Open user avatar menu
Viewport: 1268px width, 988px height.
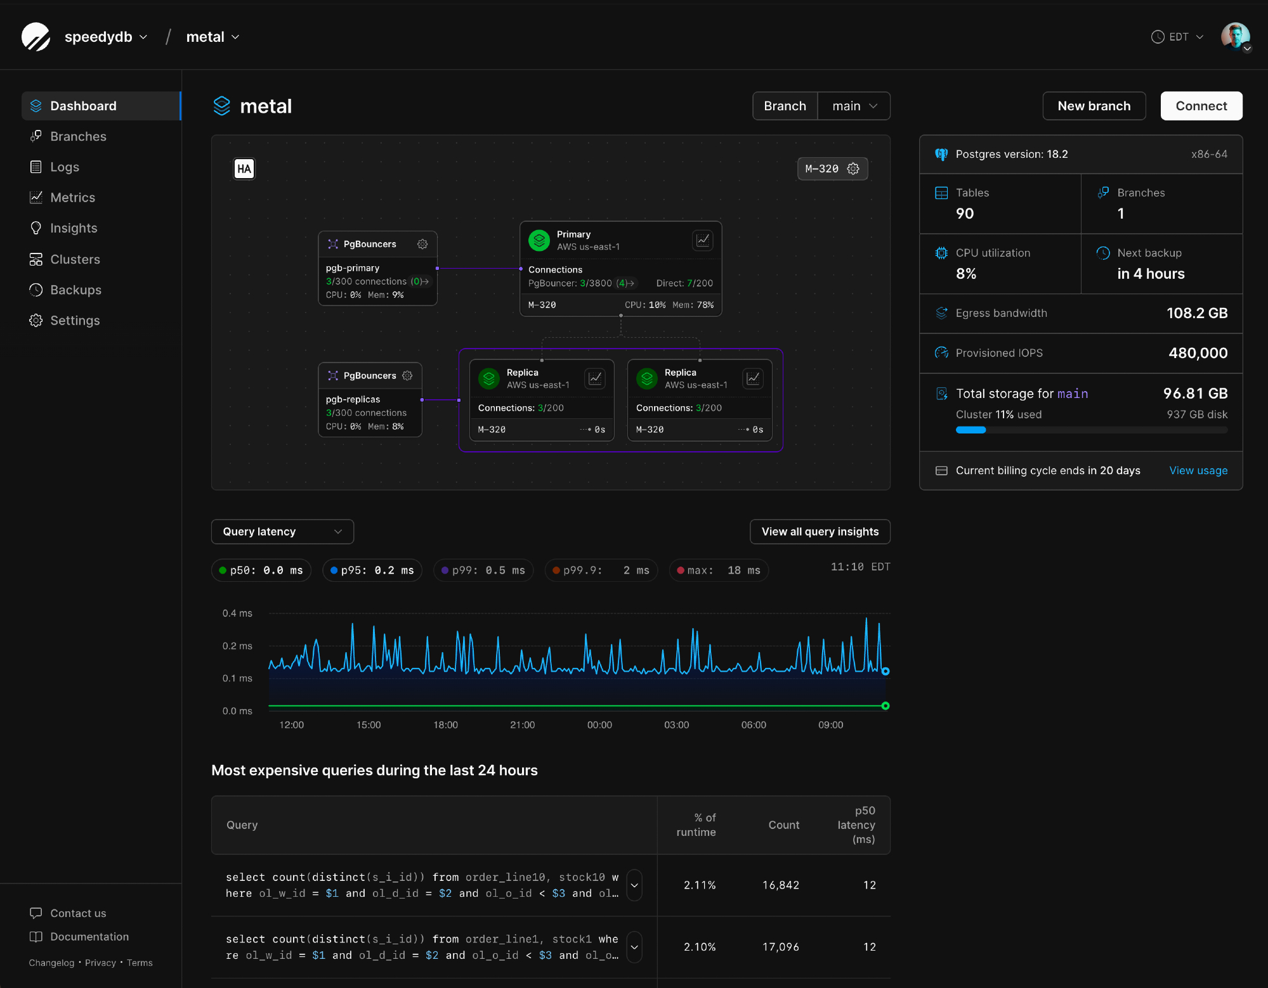pos(1235,37)
